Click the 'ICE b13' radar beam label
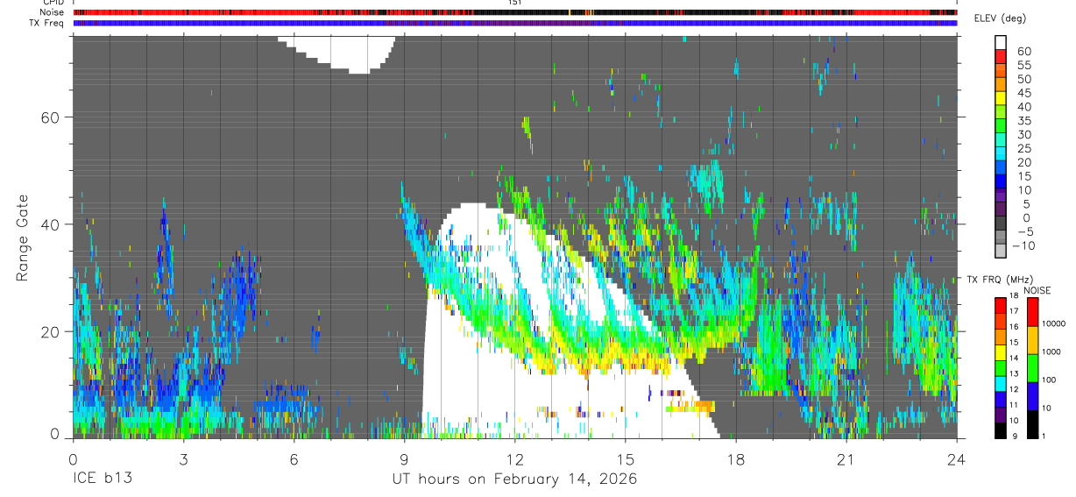 point(102,479)
